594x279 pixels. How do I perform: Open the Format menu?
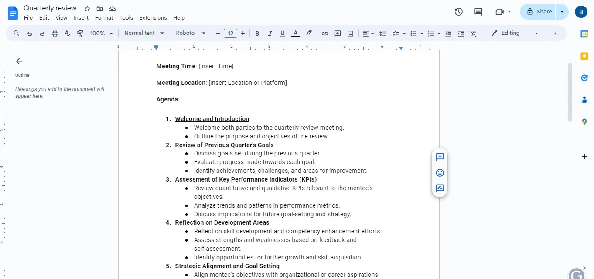104,18
